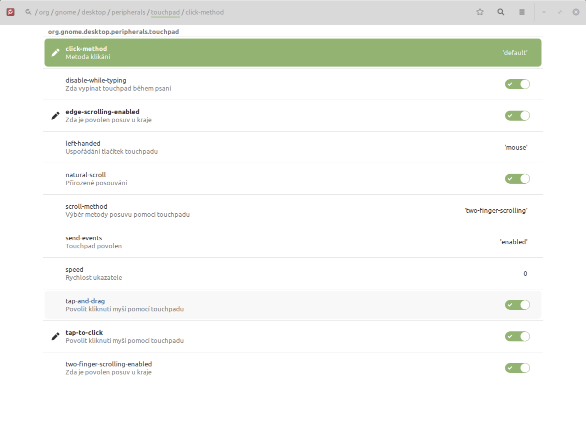
Task: Click the dconf Editor app icon
Action: pos(10,12)
